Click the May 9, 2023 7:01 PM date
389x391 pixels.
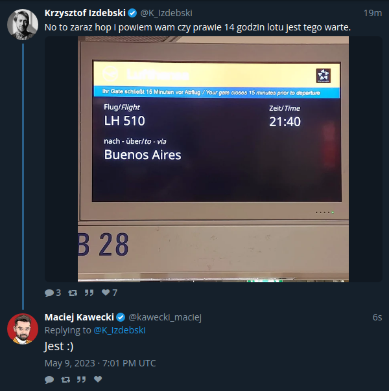[x=100, y=363]
